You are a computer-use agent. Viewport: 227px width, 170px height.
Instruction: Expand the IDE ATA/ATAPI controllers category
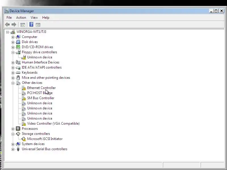click(x=13, y=68)
